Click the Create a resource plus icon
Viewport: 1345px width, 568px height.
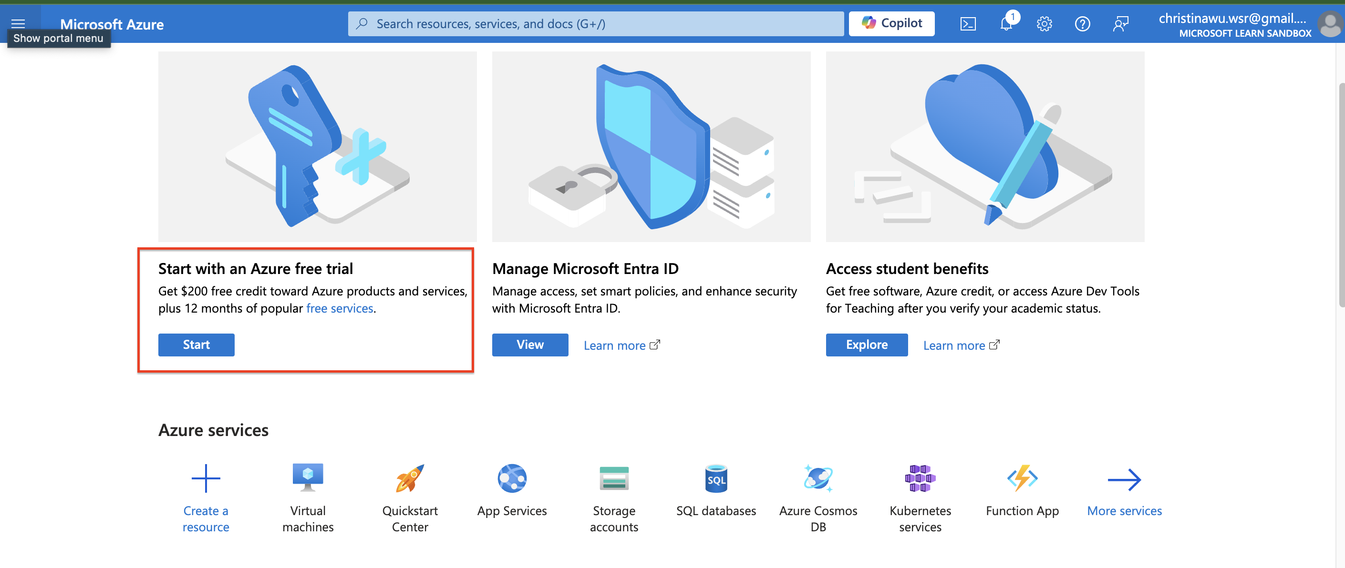(206, 478)
